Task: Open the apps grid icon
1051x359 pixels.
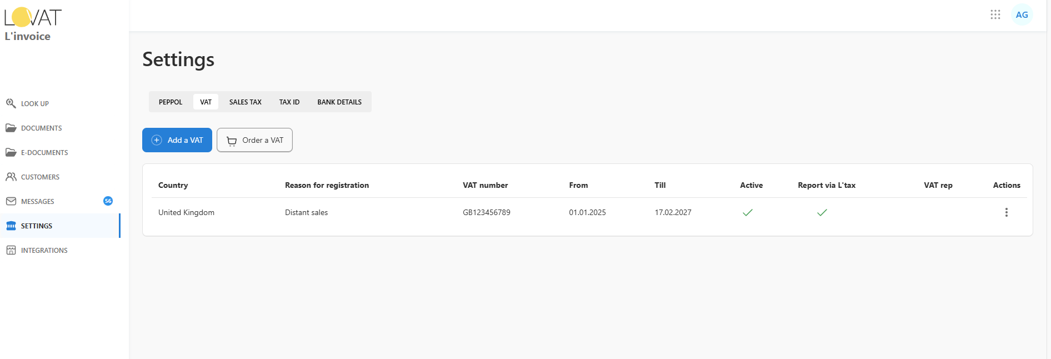Action: [995, 15]
